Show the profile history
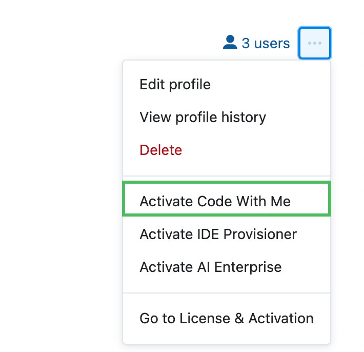364x352 pixels. pyautogui.click(x=203, y=117)
